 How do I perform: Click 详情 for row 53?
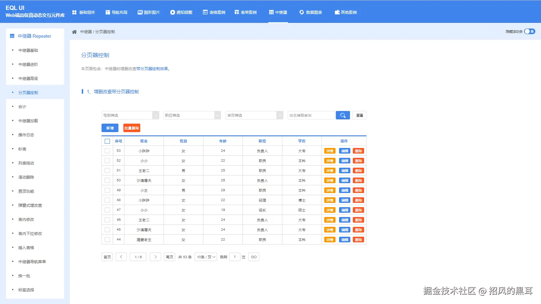[x=330, y=151]
